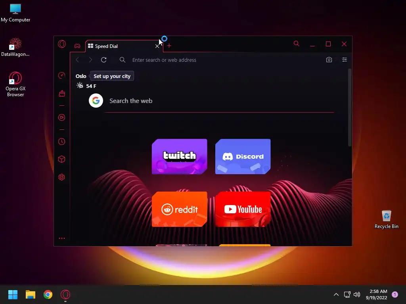Click the weather condition icon
Screen dimensions: 406x304
(x=80, y=85)
